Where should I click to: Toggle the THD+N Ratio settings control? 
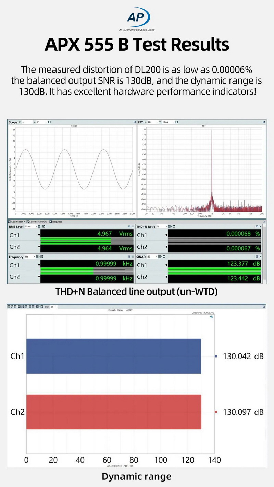click(174, 226)
